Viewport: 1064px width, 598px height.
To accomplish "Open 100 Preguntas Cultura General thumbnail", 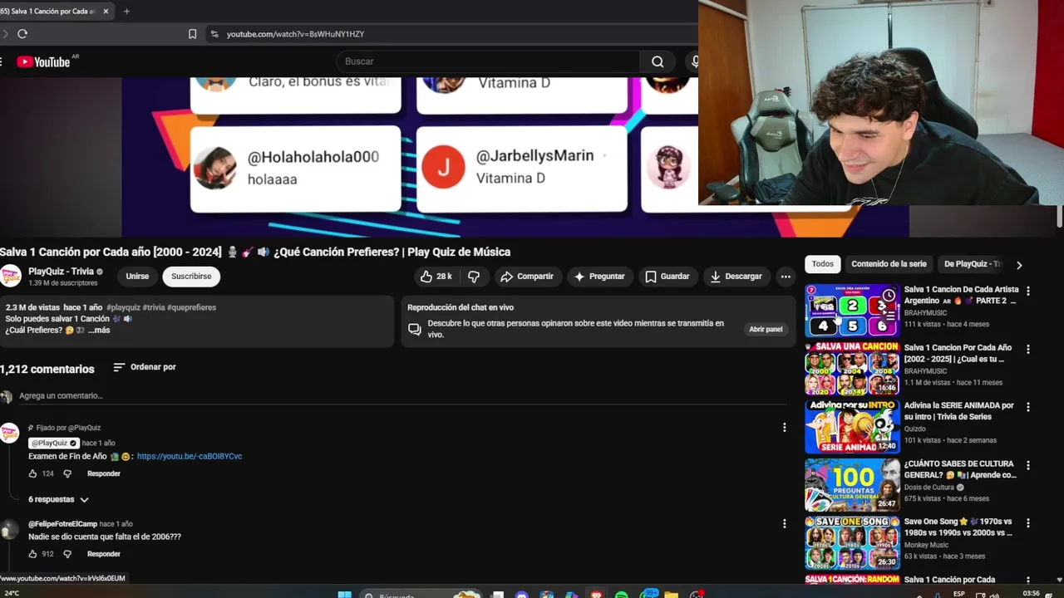I will [x=852, y=485].
